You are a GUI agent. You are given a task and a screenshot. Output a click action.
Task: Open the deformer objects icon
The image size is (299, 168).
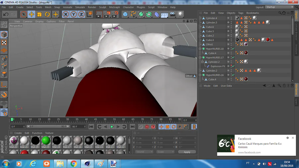pos(157,14)
